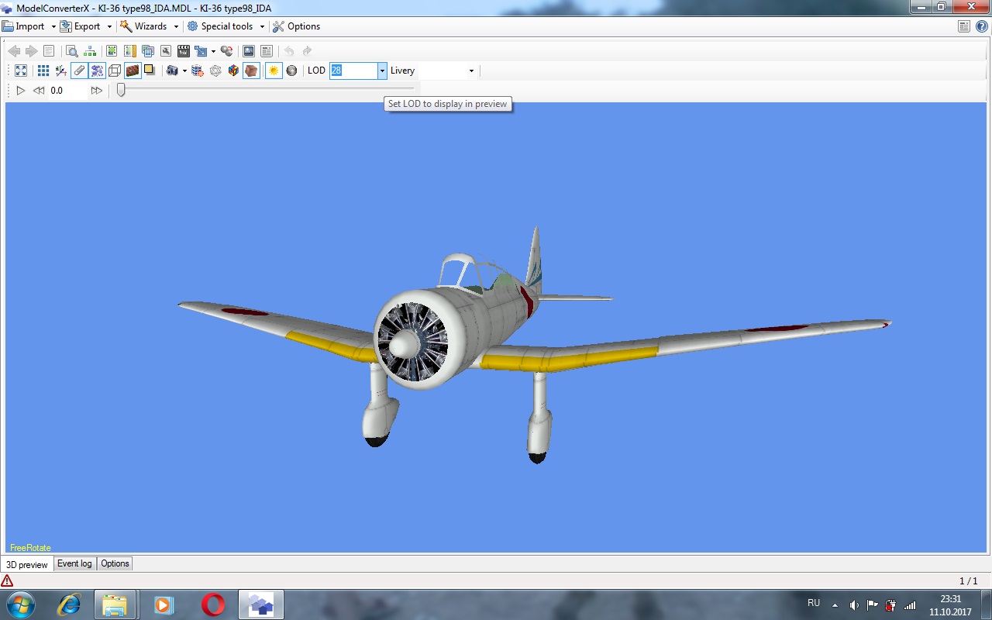Toggle the grid display button
992x620 pixels.
[x=43, y=71]
